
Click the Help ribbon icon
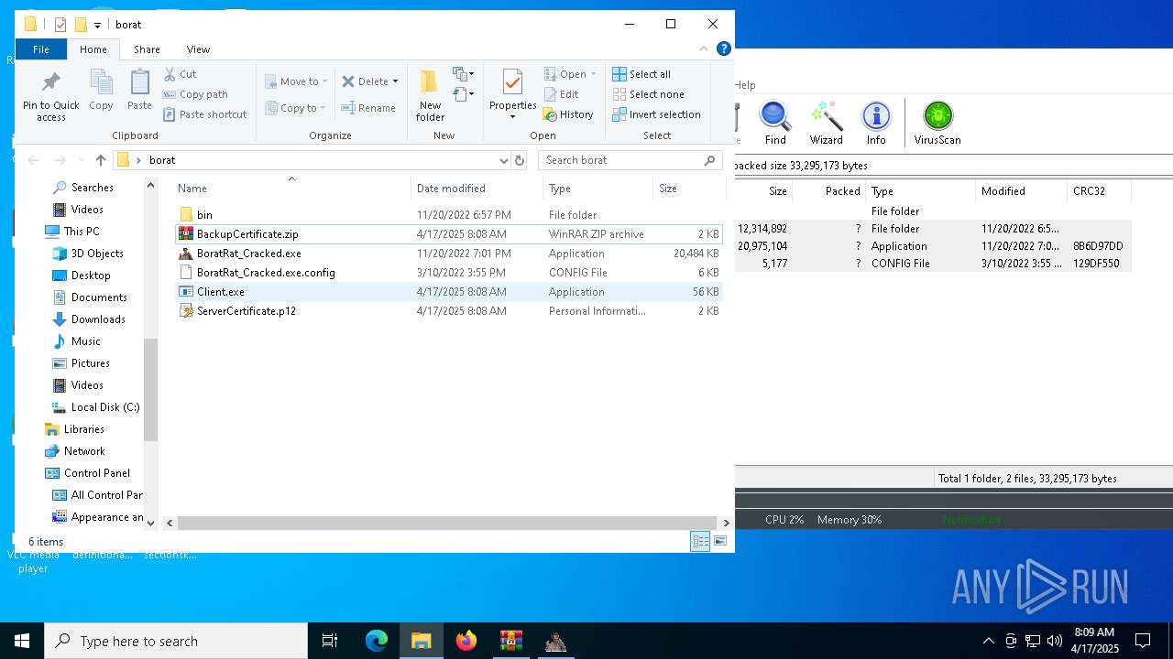pos(723,49)
